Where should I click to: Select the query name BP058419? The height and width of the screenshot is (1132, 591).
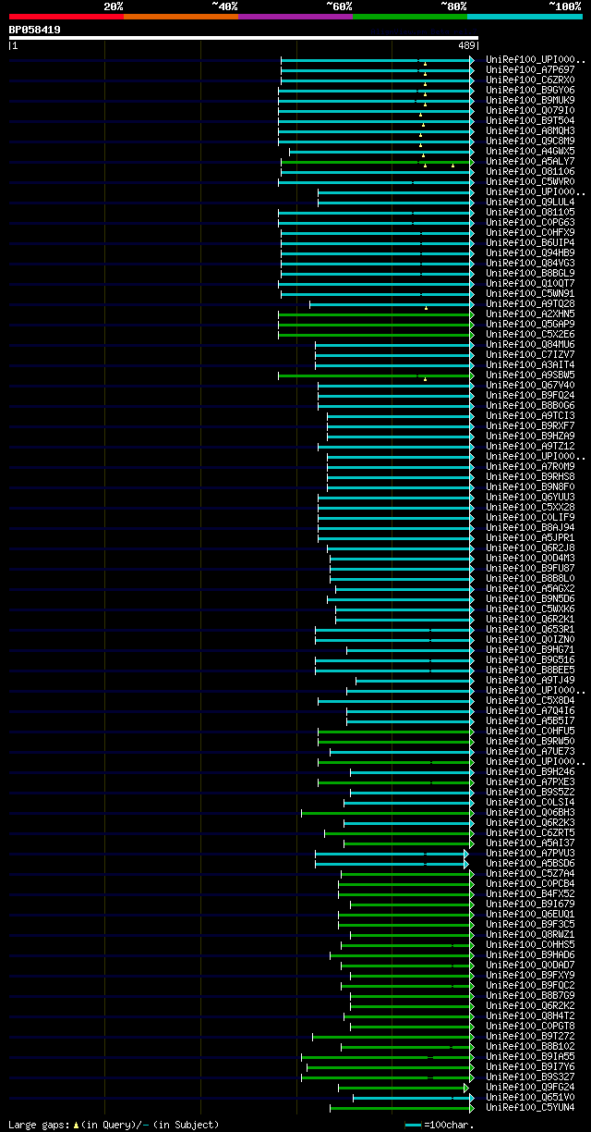(x=35, y=30)
